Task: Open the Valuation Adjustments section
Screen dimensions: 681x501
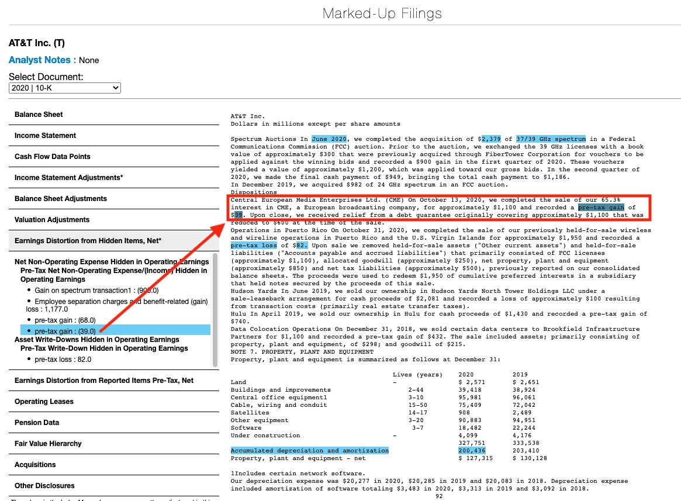Action: (114, 220)
